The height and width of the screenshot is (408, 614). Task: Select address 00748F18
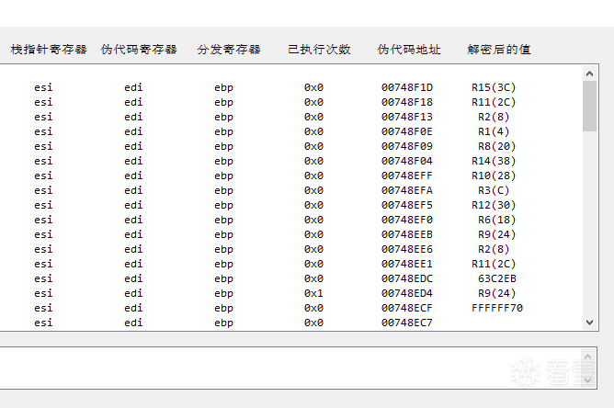[x=407, y=102]
